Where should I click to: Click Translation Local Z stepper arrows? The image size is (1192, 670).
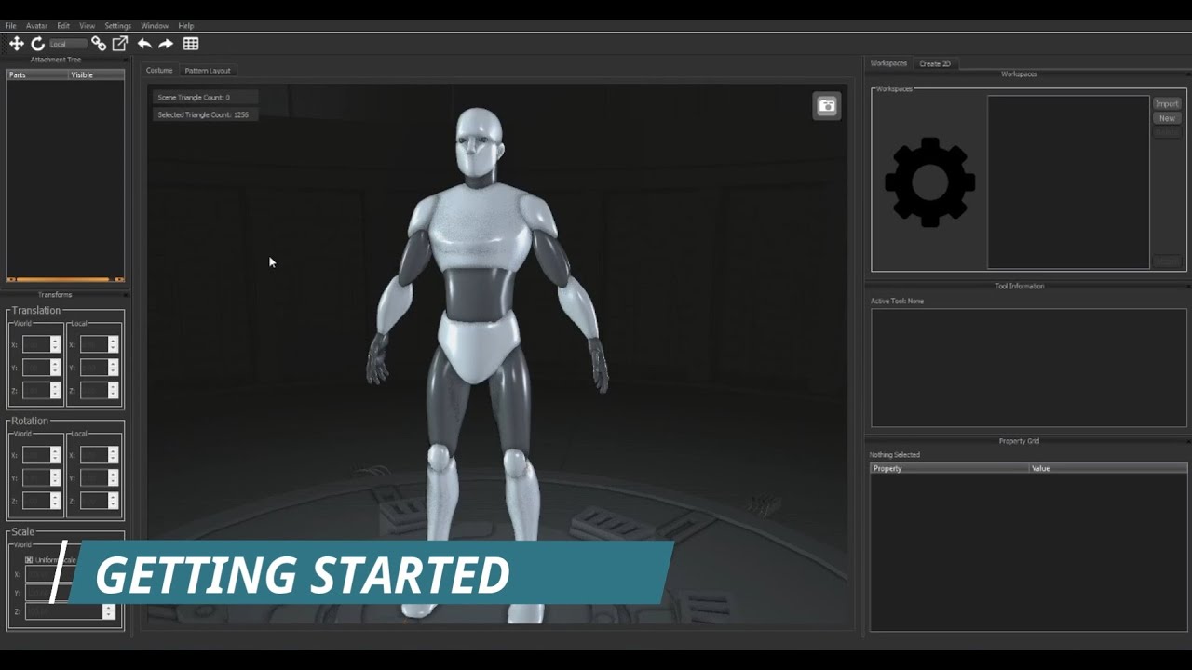pos(113,391)
